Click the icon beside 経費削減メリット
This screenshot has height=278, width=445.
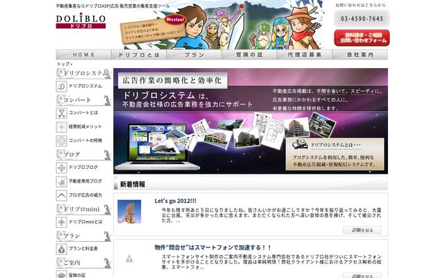(x=61, y=127)
